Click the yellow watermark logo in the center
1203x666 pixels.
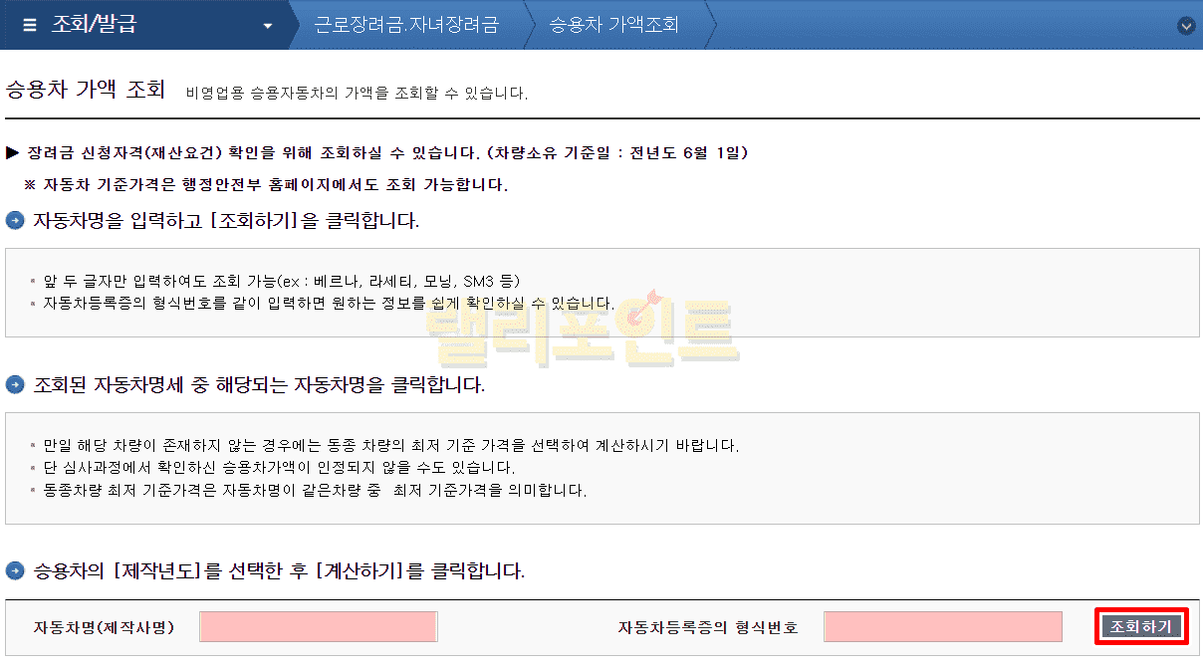coord(582,330)
